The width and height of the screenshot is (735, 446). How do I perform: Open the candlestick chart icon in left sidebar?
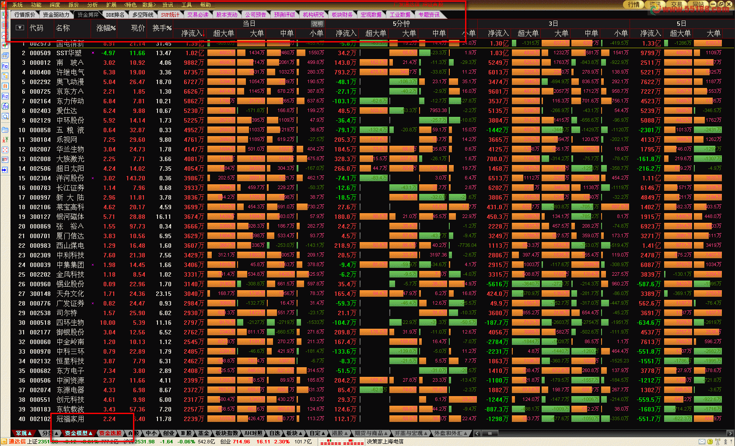point(5,45)
